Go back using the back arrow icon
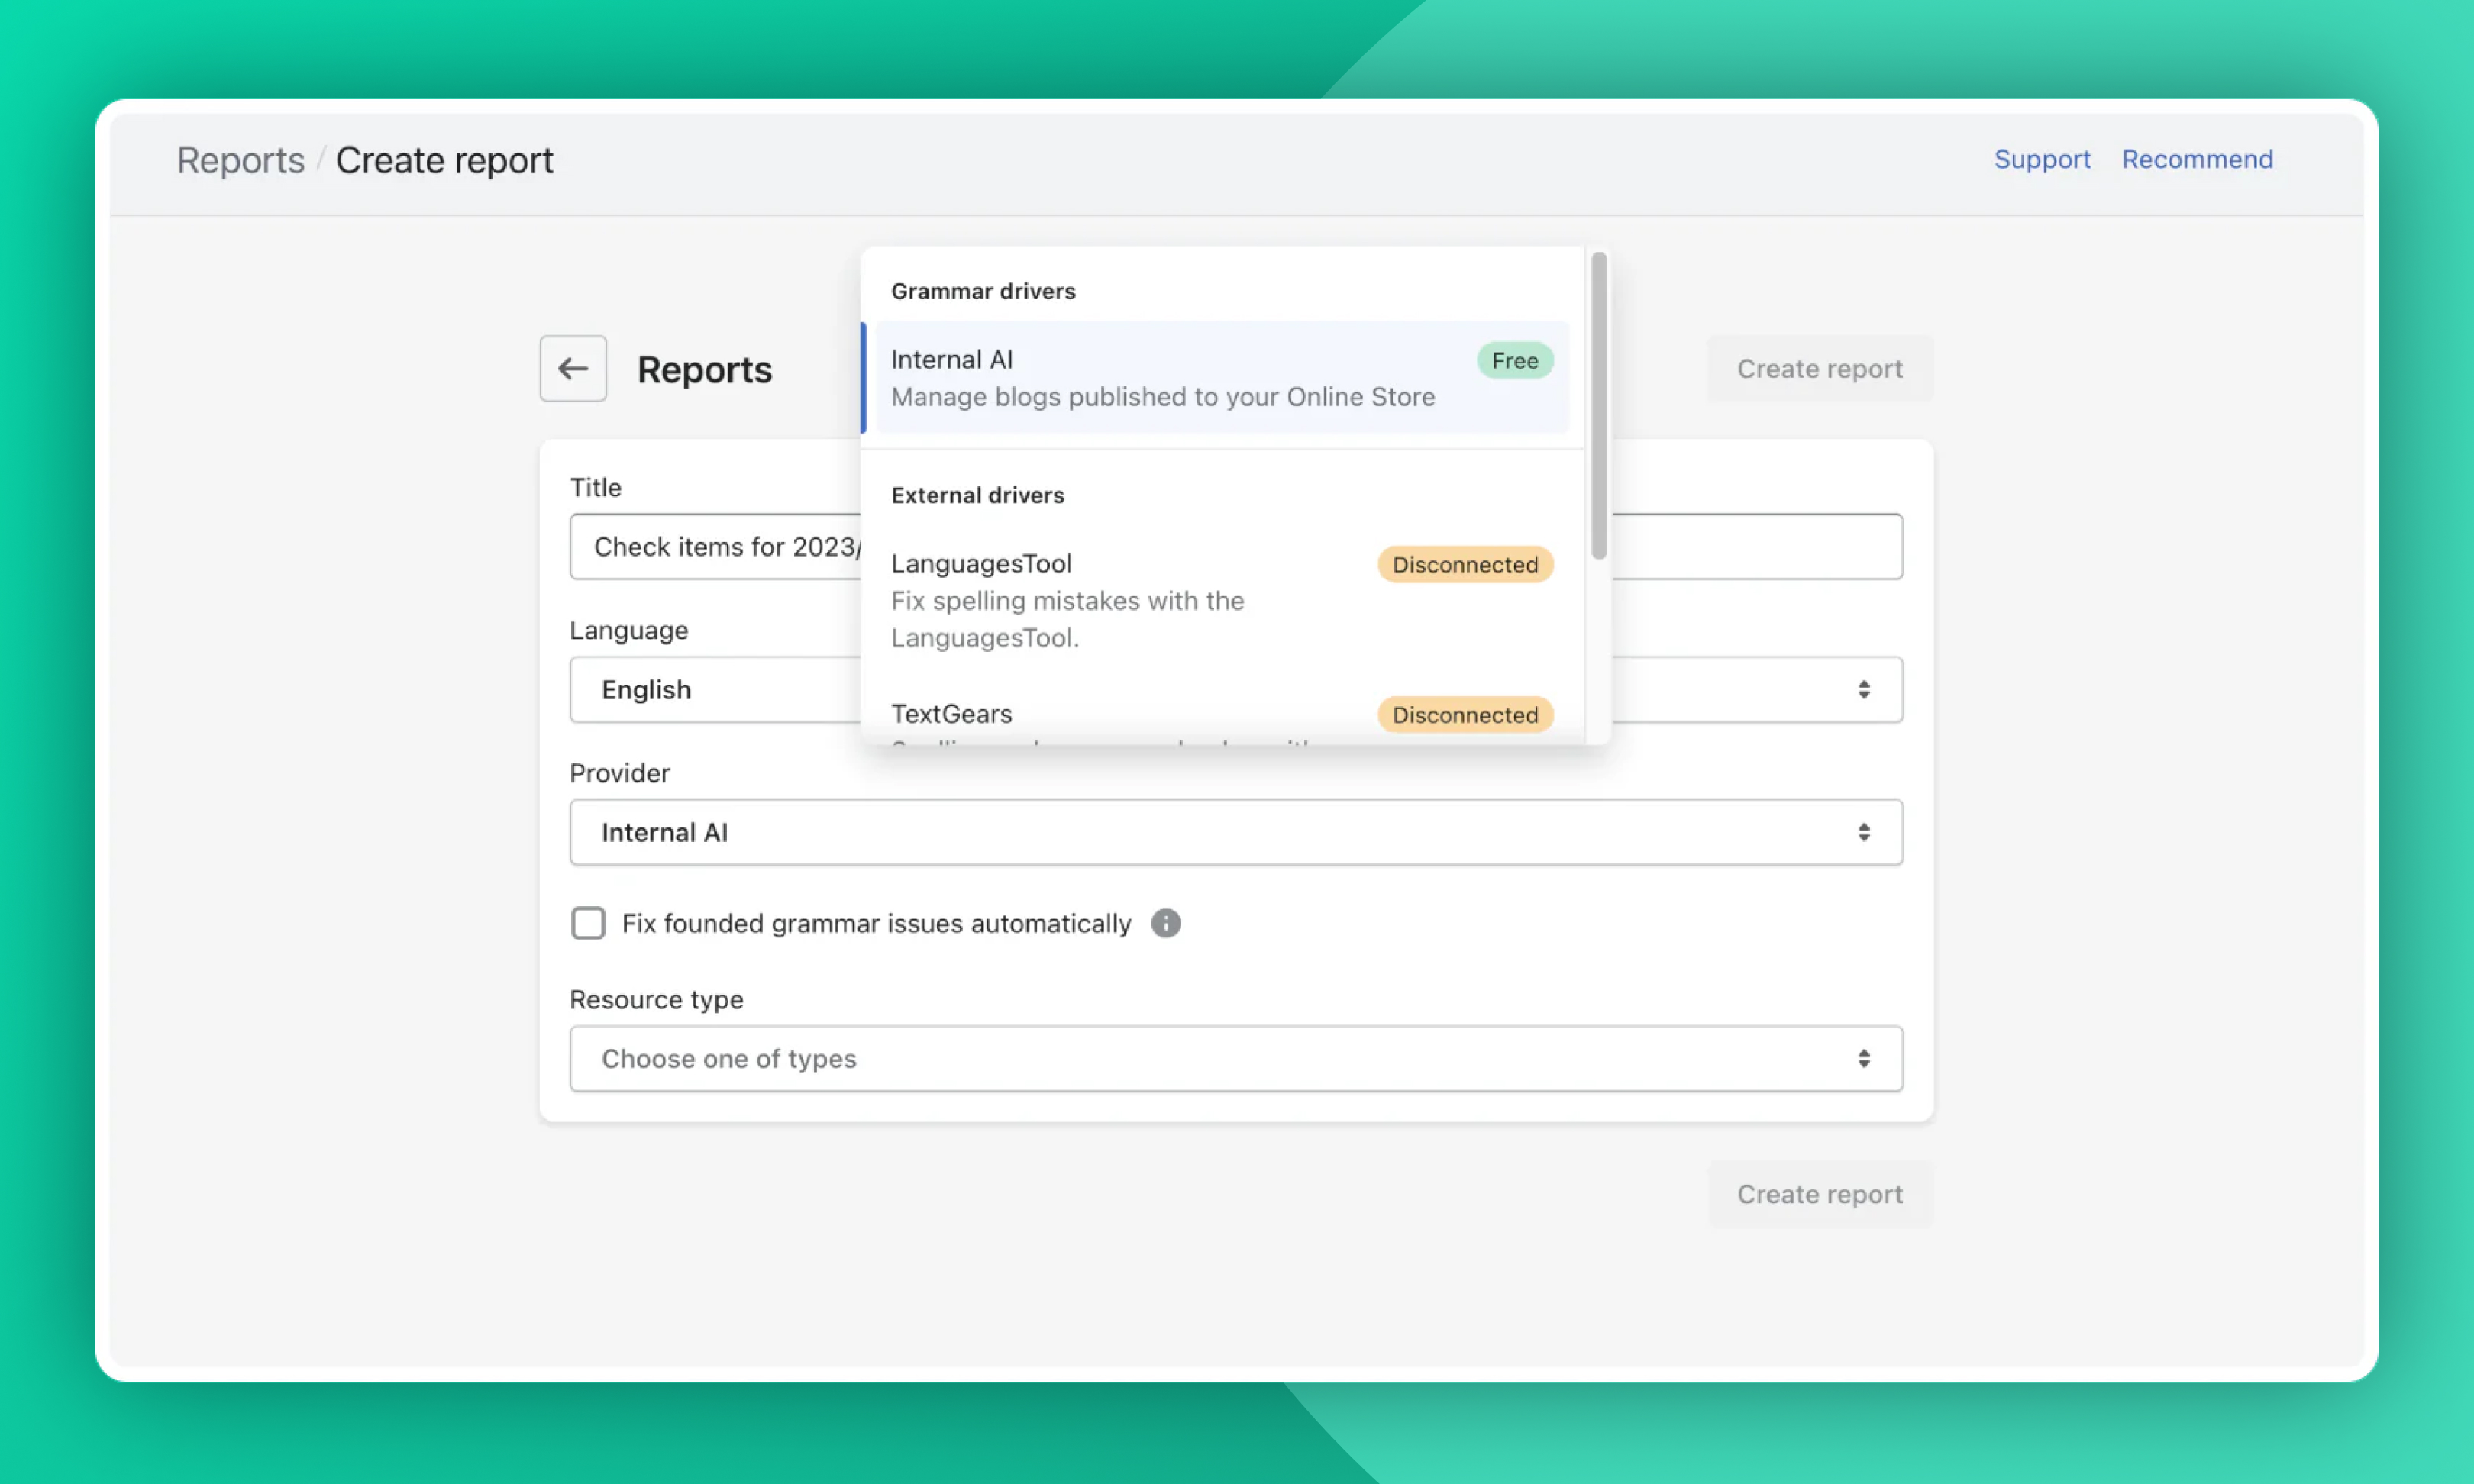This screenshot has height=1484, width=2474. tap(572, 368)
